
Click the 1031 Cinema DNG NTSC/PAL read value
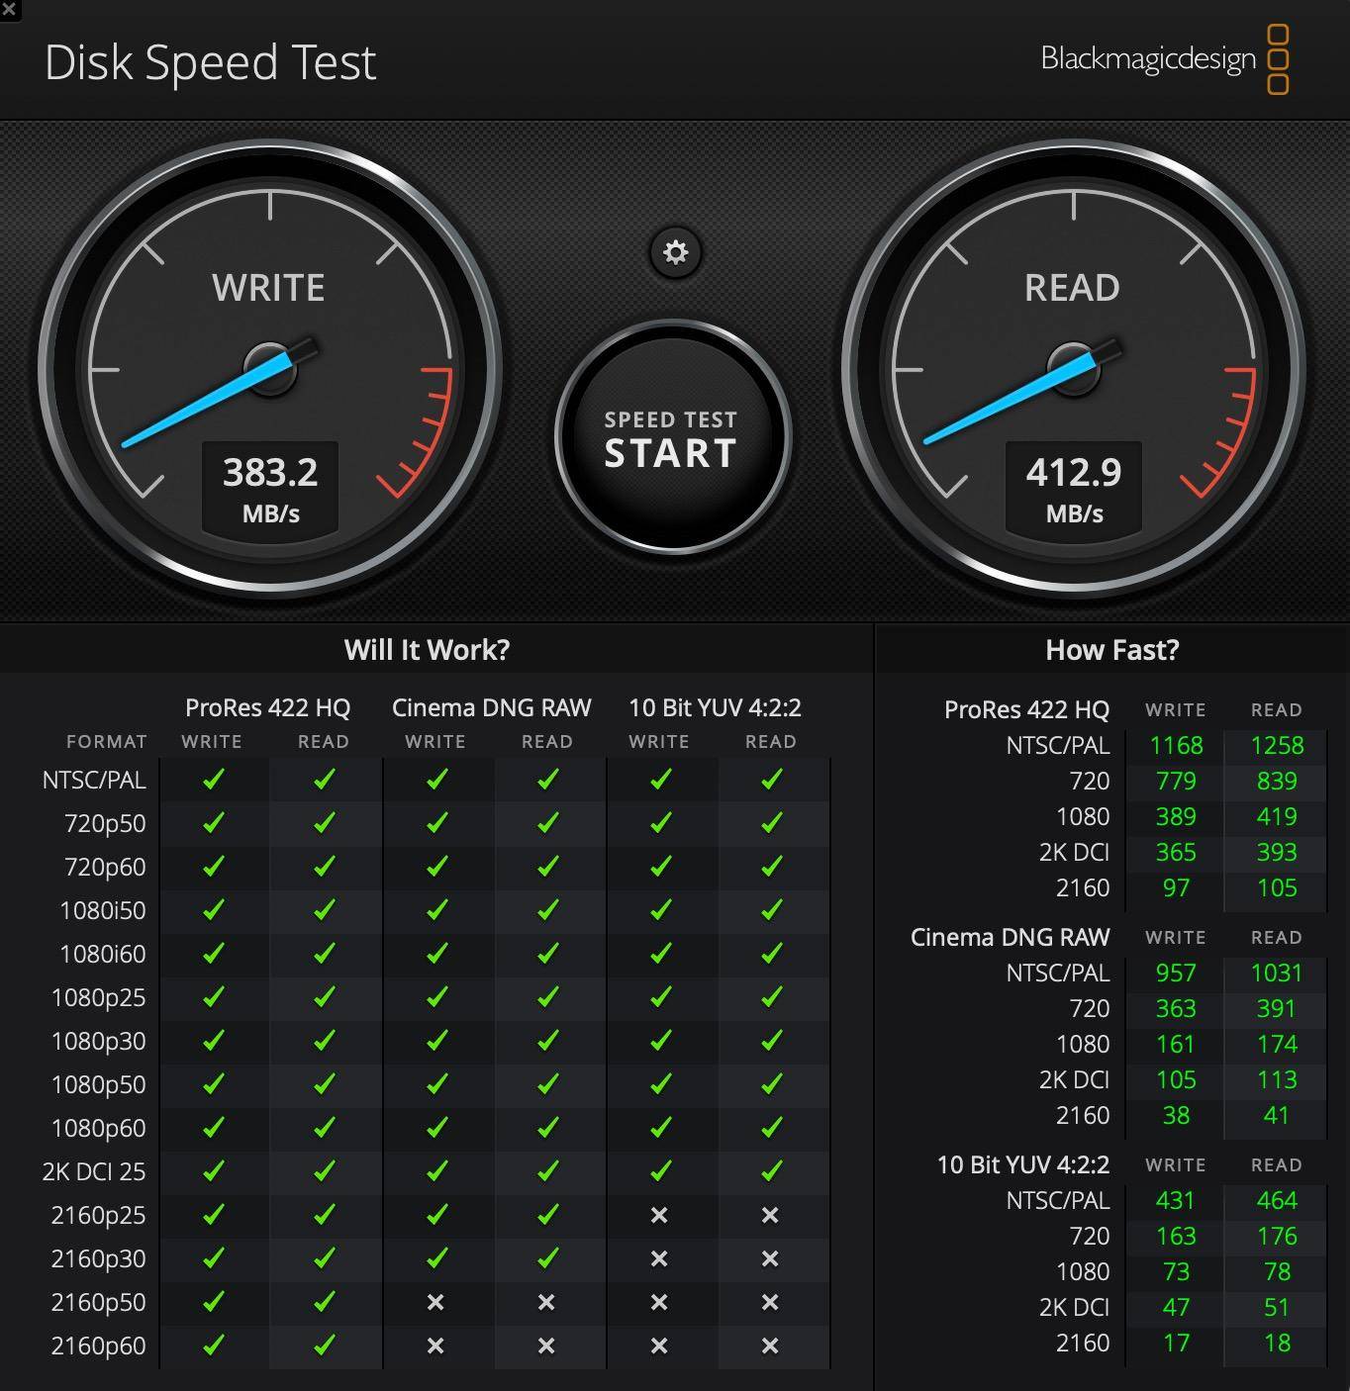(x=1276, y=973)
